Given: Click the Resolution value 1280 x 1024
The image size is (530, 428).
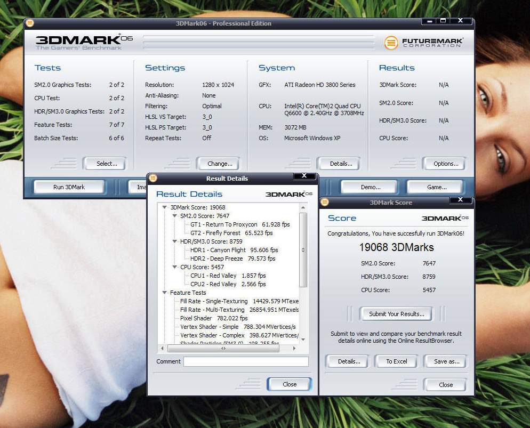Looking at the screenshot, I should coord(218,85).
